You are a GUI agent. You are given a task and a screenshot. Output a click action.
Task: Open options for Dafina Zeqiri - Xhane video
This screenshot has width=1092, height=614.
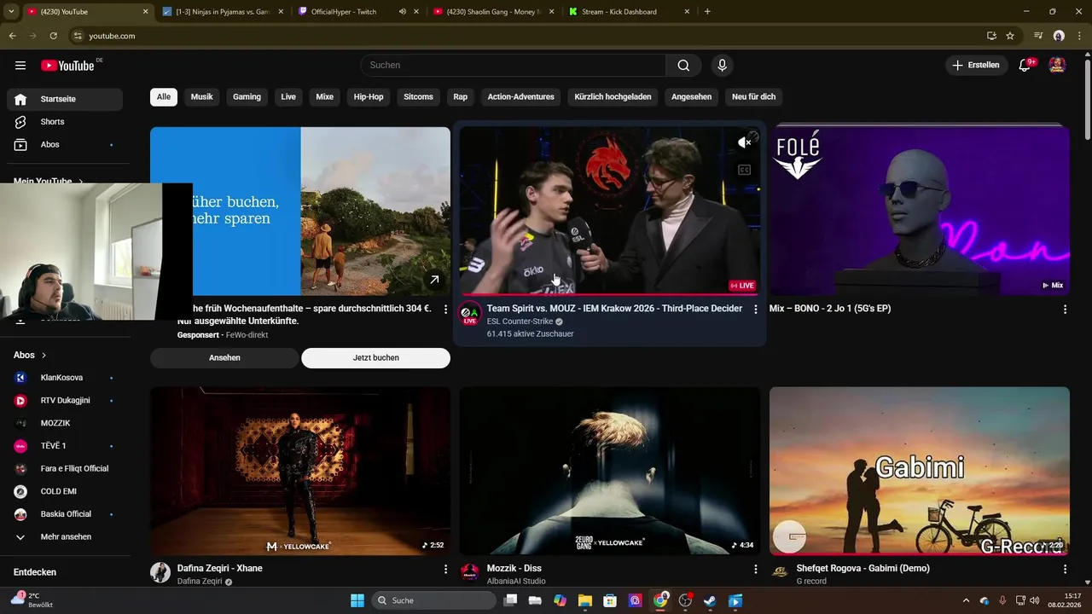[x=445, y=569]
